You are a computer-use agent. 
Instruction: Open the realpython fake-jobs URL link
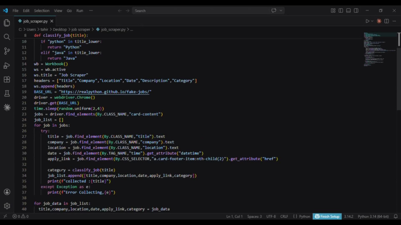pyautogui.click(x=105, y=92)
